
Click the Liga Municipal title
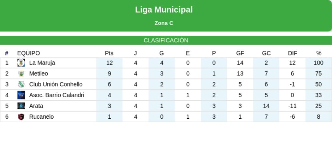click(x=164, y=10)
